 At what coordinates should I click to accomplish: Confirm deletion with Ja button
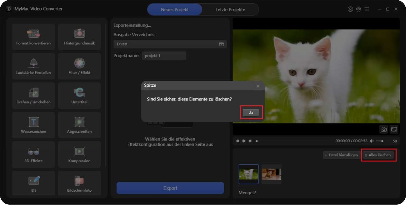251,113
